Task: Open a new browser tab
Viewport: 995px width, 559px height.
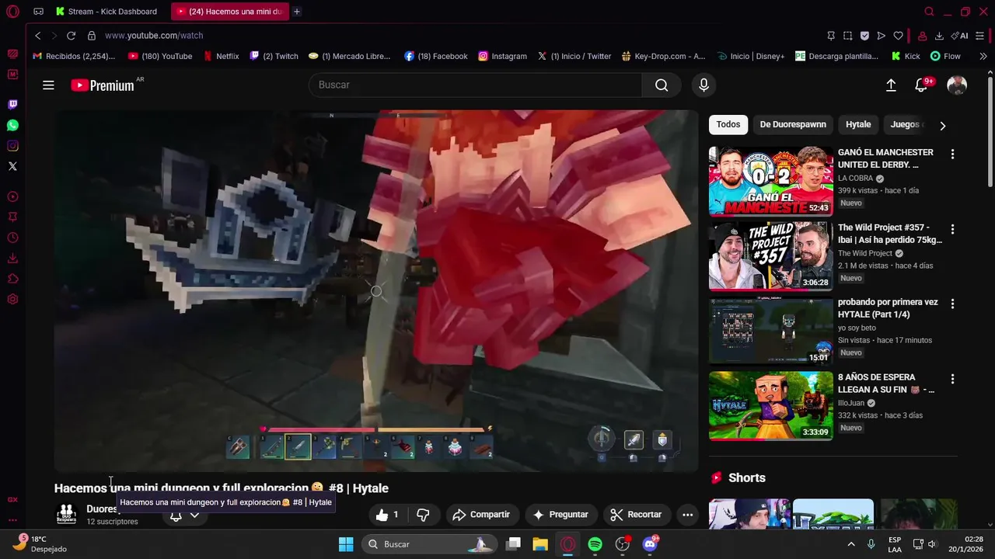Action: pyautogui.click(x=296, y=12)
